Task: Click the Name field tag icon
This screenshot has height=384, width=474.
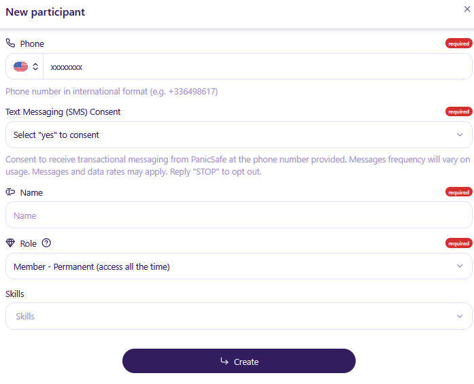Action: (x=10, y=192)
